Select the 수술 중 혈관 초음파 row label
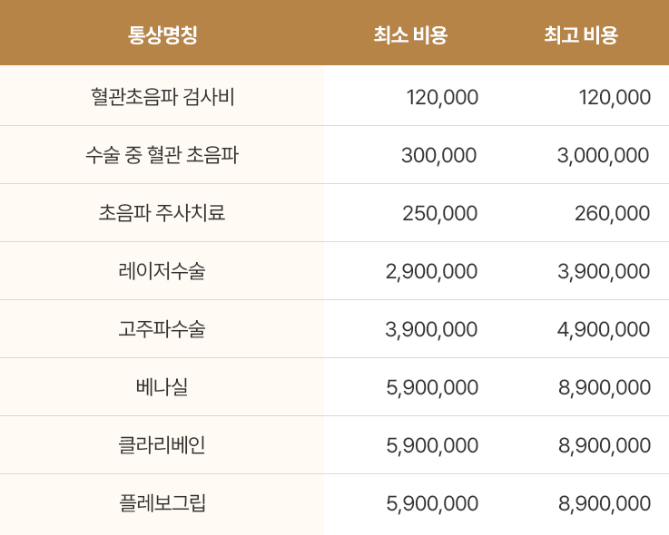 162,155
